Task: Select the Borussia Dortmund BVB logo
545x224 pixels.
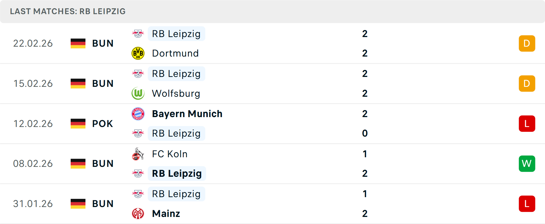Action: 138,53
